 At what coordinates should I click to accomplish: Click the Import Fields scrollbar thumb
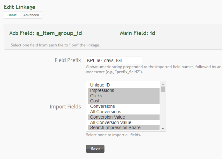[x=163, y=89]
